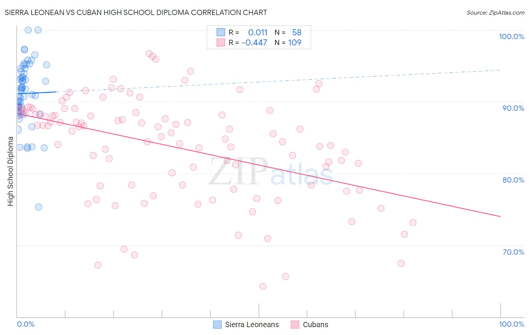This screenshot has width=529, height=335.
Task: Open the Source: ZipAtlas.com link
Action: click(496, 12)
